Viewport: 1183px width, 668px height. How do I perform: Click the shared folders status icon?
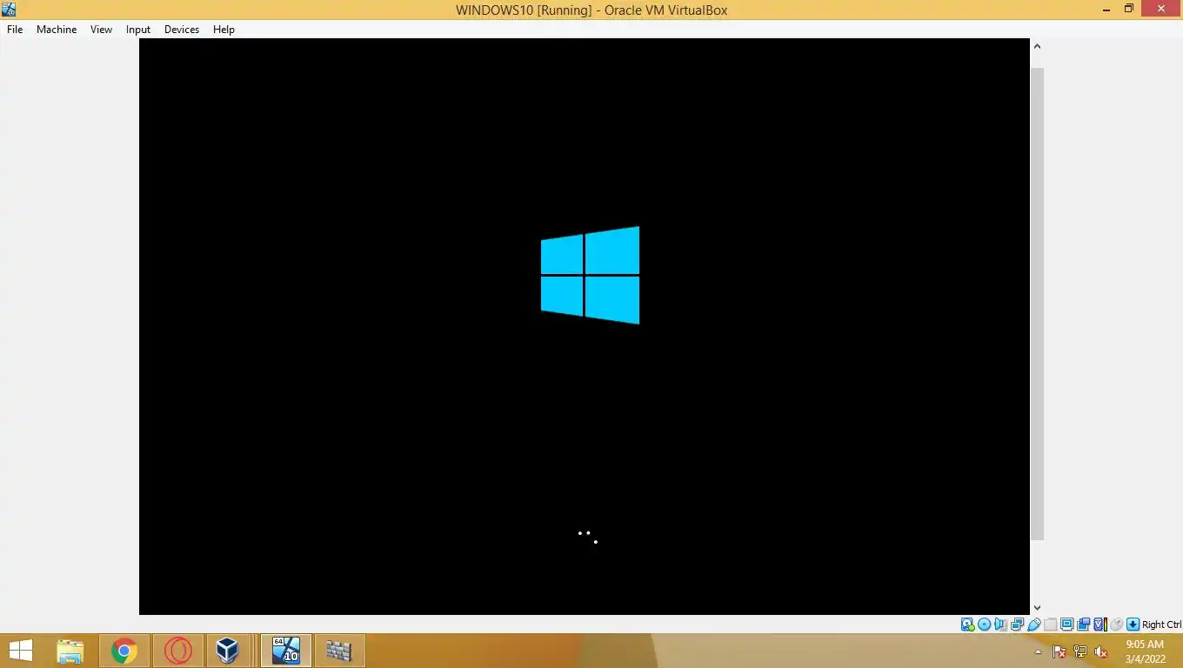1050,625
